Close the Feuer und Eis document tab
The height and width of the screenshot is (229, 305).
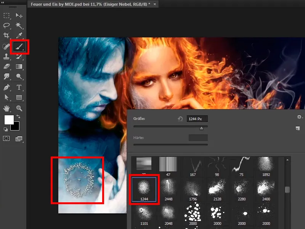point(155,4)
